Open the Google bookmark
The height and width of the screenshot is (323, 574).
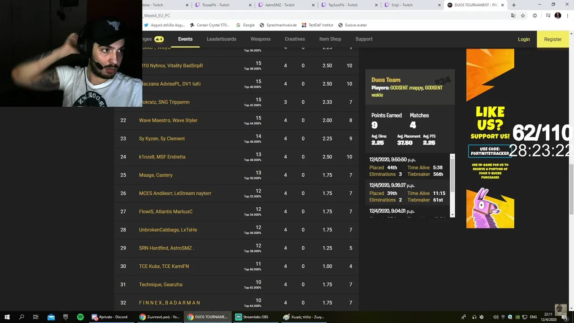click(x=245, y=25)
